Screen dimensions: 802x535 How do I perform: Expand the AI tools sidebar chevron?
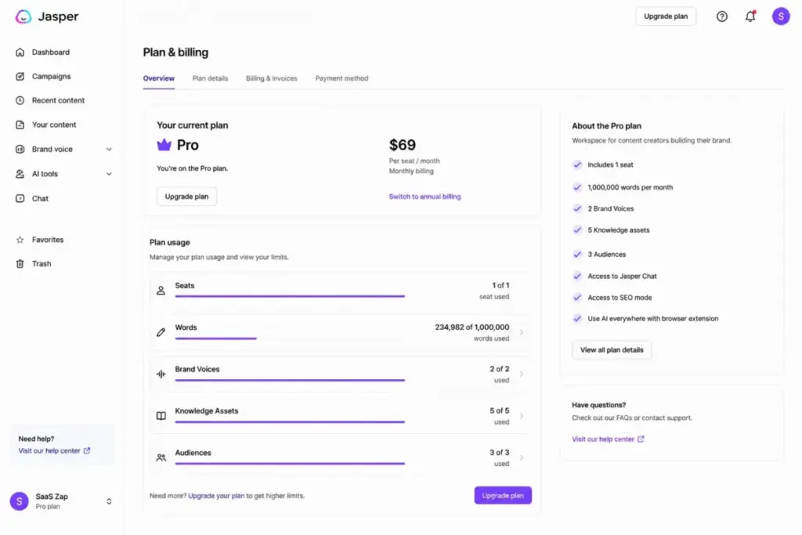(x=109, y=174)
